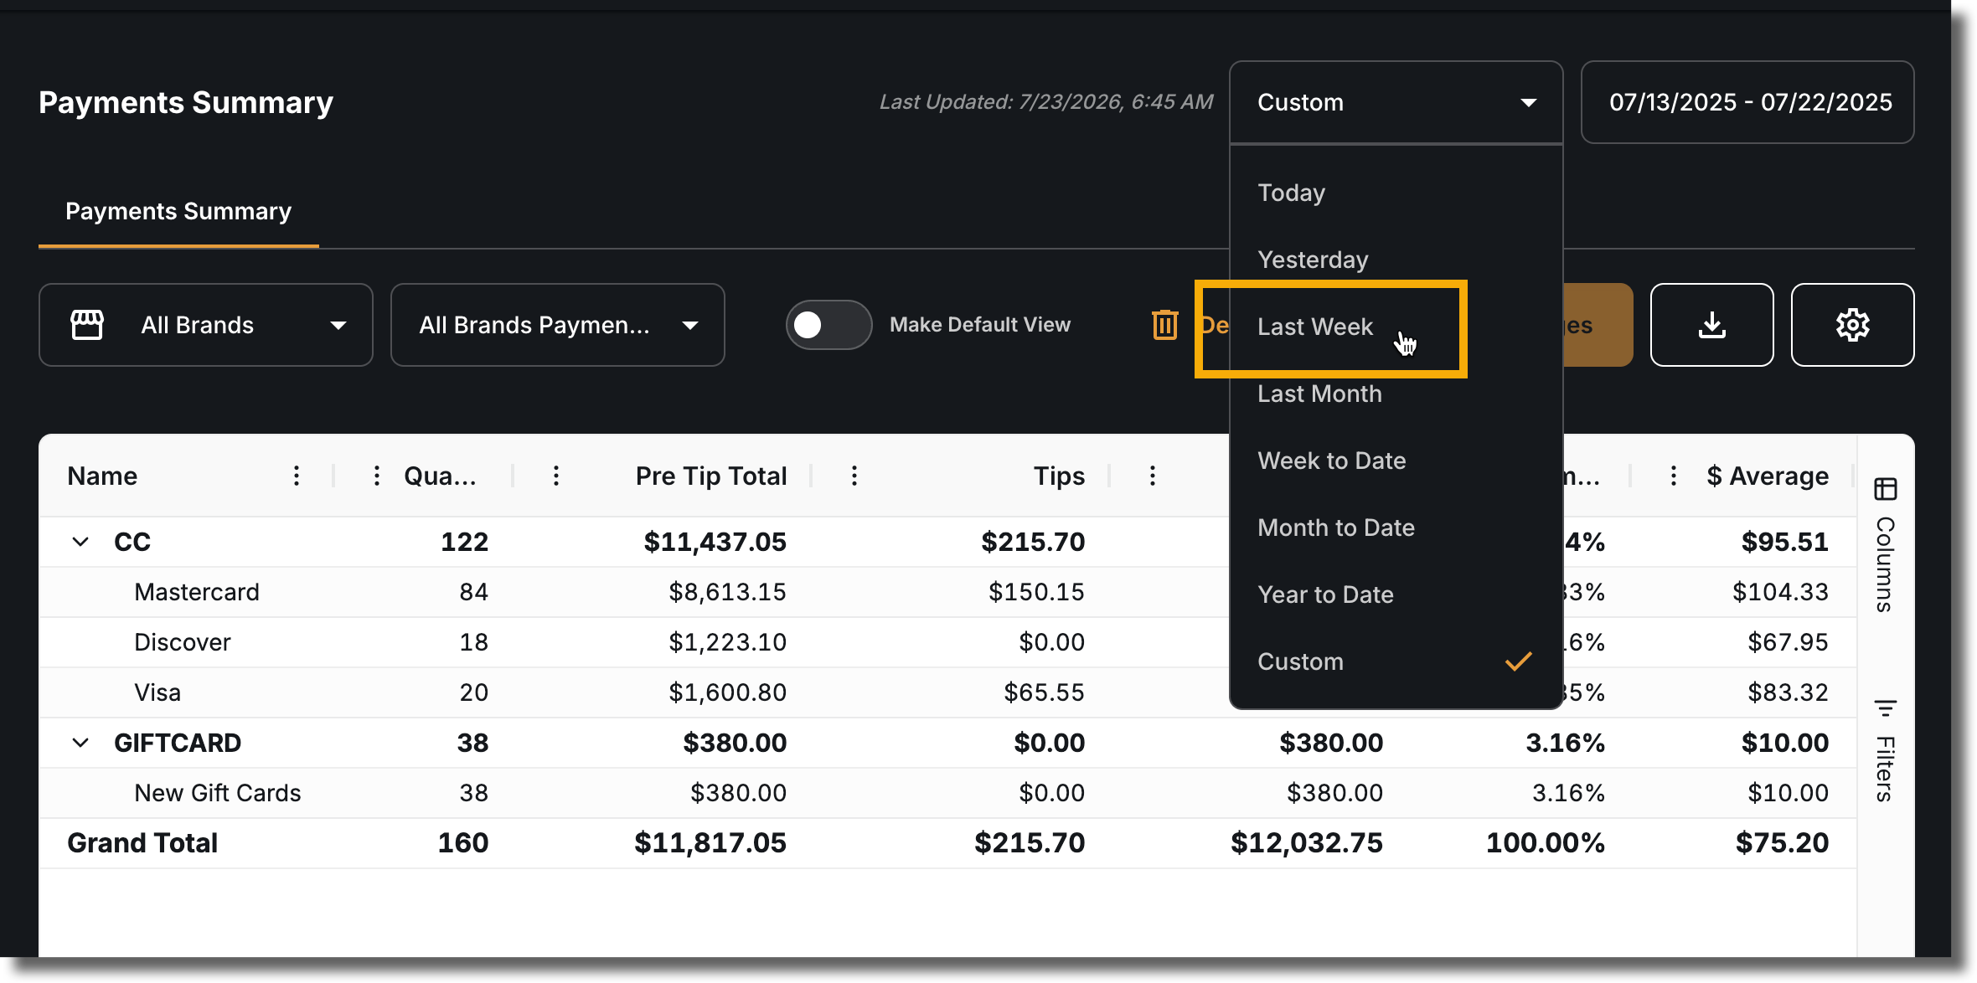Open column menu right of Tips header

(x=1153, y=476)
